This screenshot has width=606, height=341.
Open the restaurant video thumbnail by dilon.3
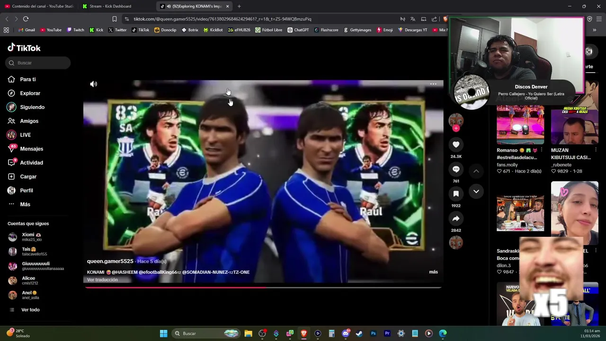coord(520,213)
